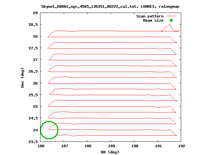Click the Dec tick label 26
The height and width of the screenshot is (155, 207).
[x=35, y=83]
